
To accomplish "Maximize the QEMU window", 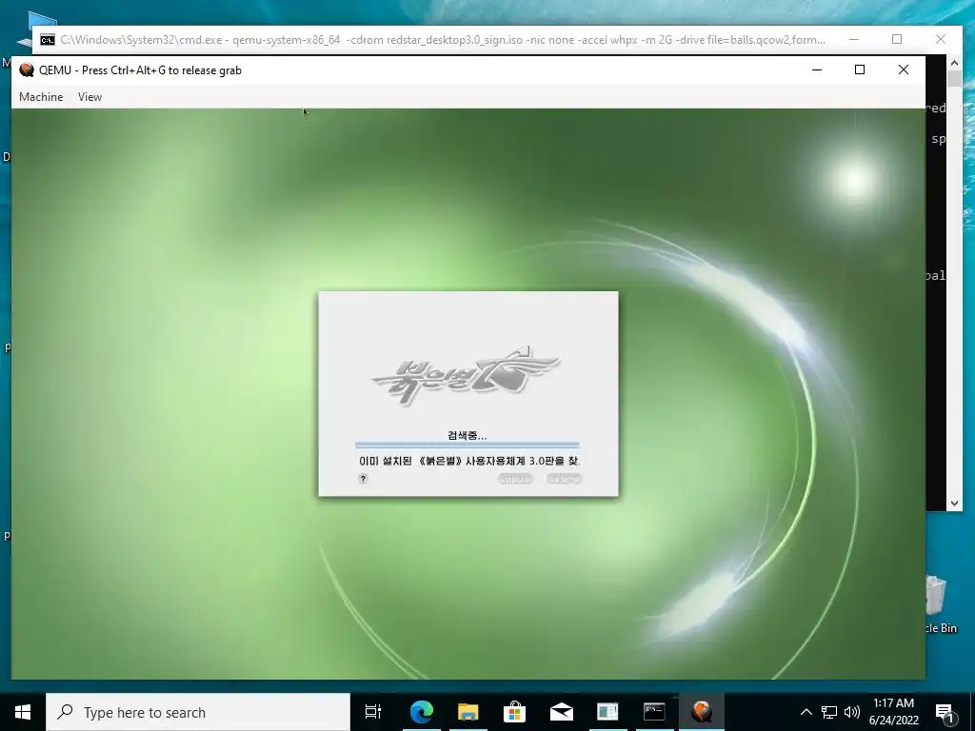I will pos(860,69).
